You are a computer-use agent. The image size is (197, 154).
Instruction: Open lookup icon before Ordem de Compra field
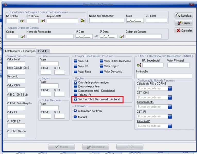coord(122,36)
